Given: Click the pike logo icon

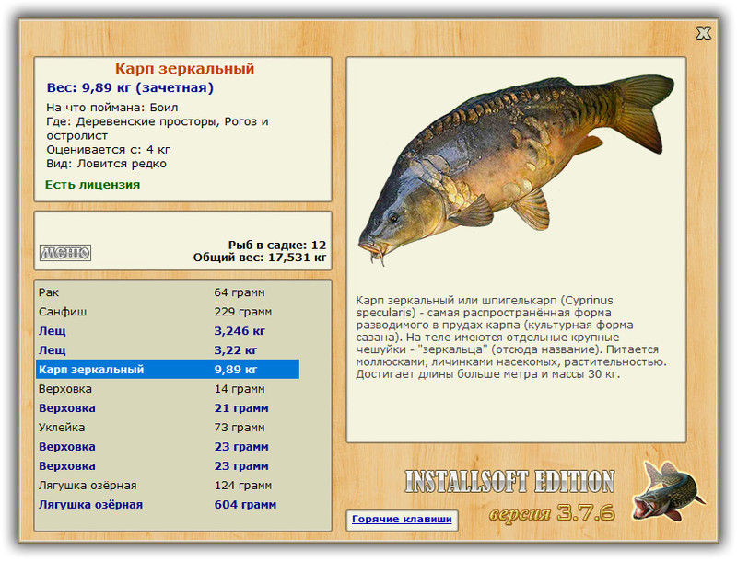Looking at the screenshot, I should [668, 492].
